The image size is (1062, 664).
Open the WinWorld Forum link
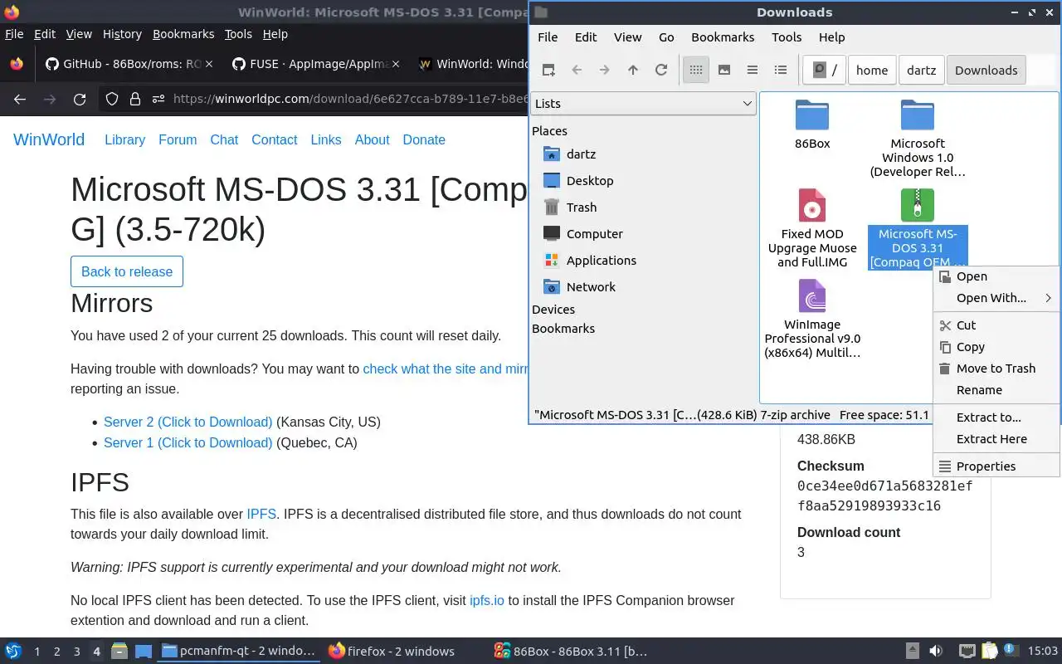178,140
